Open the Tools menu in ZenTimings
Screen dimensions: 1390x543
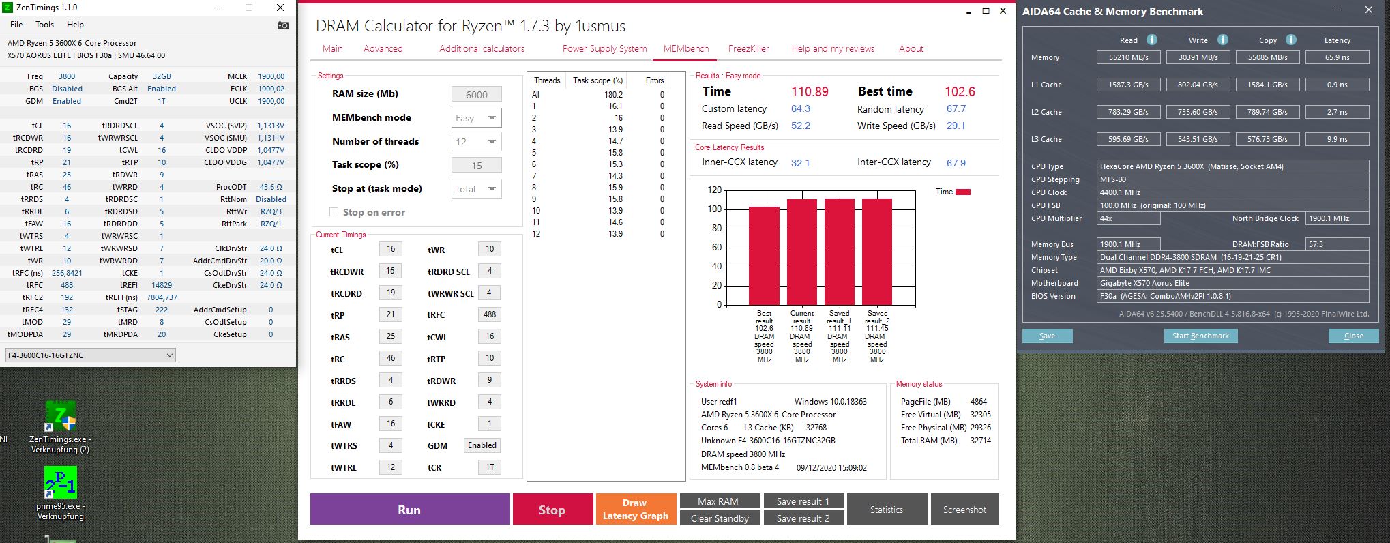[45, 25]
